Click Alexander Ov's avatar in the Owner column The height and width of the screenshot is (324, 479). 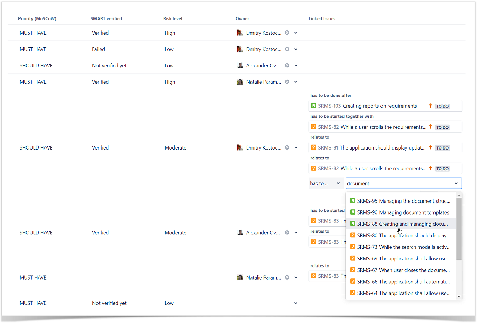(240, 65)
